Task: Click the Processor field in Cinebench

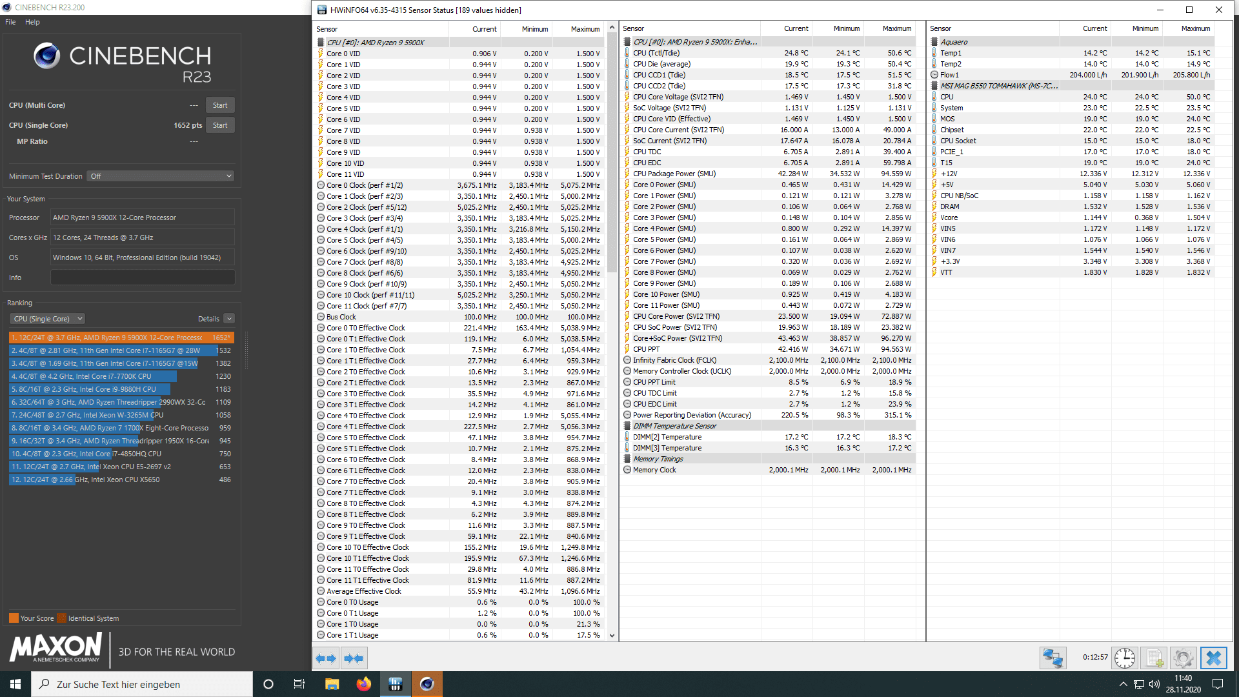Action: 143,217
